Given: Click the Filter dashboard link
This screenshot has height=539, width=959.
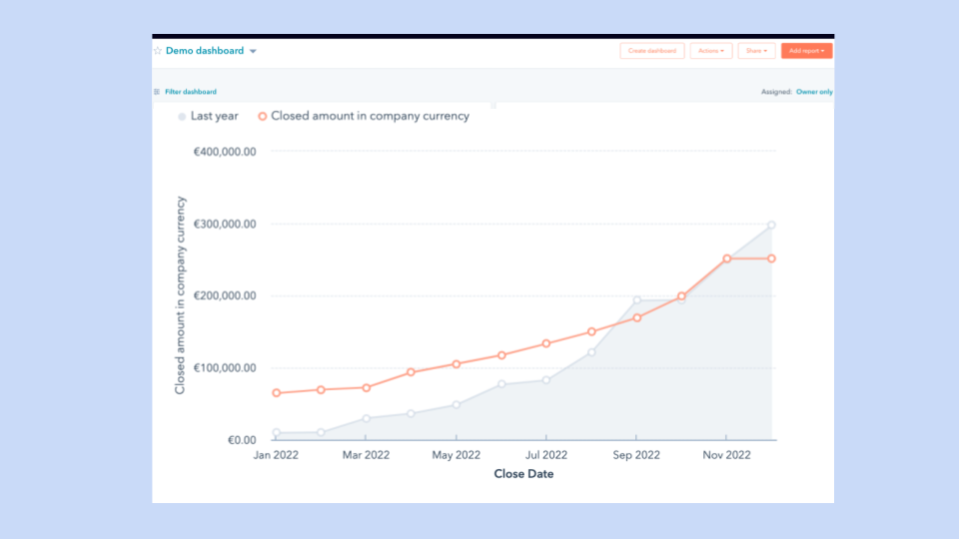Looking at the screenshot, I should point(191,92).
